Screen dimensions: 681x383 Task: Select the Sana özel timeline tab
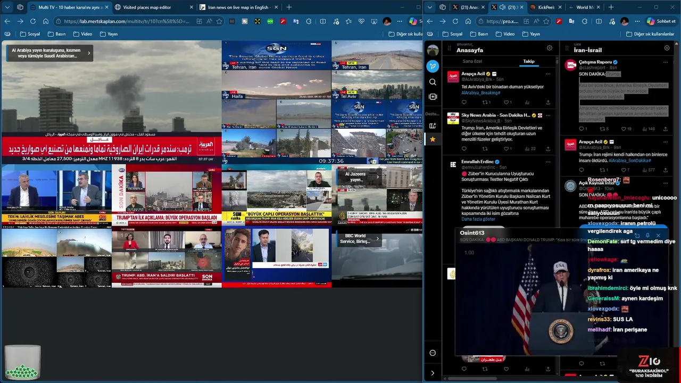pyautogui.click(x=472, y=61)
